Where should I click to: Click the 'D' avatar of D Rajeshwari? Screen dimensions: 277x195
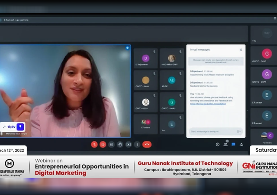145,58
